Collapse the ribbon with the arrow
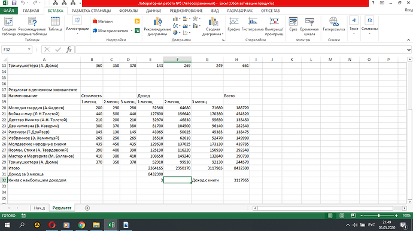The width and height of the screenshot is (413, 231). coord(409,40)
